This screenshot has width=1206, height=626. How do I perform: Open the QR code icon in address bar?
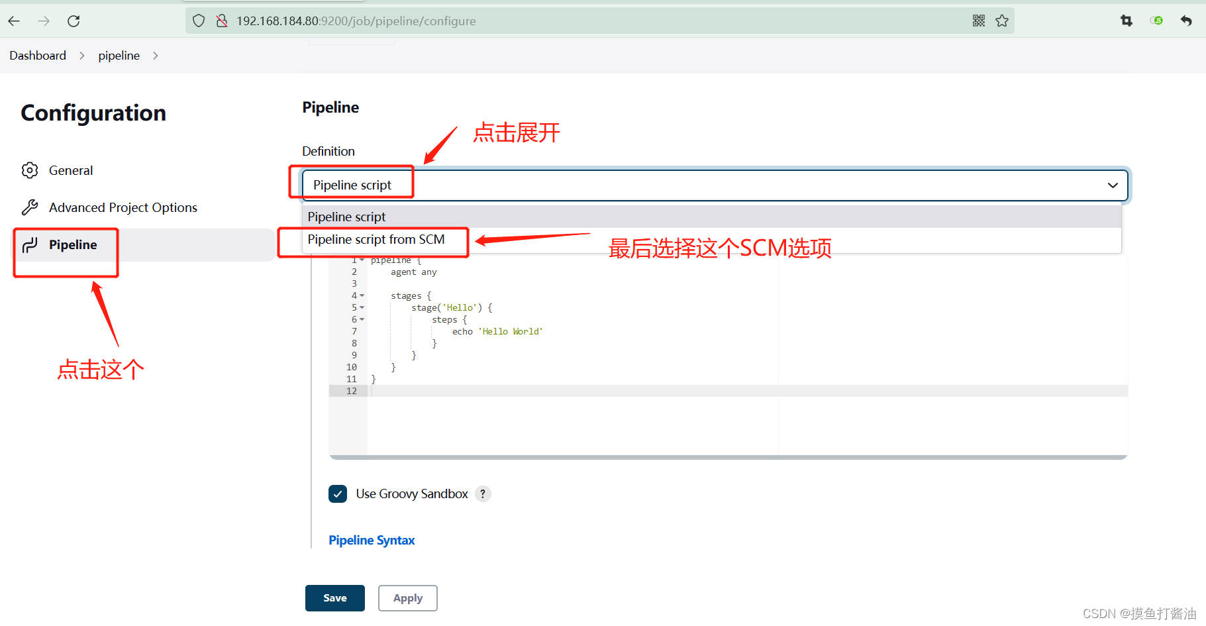click(979, 21)
